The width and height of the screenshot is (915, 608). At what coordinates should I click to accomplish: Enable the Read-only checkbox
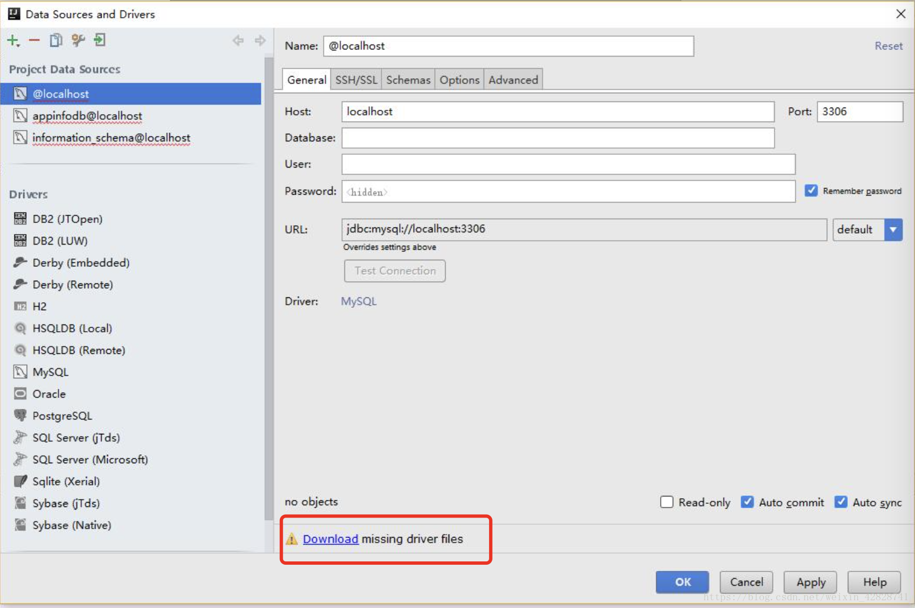coord(667,502)
